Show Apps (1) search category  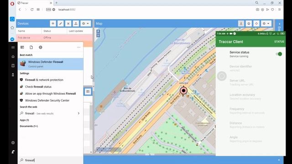[x=24, y=120]
